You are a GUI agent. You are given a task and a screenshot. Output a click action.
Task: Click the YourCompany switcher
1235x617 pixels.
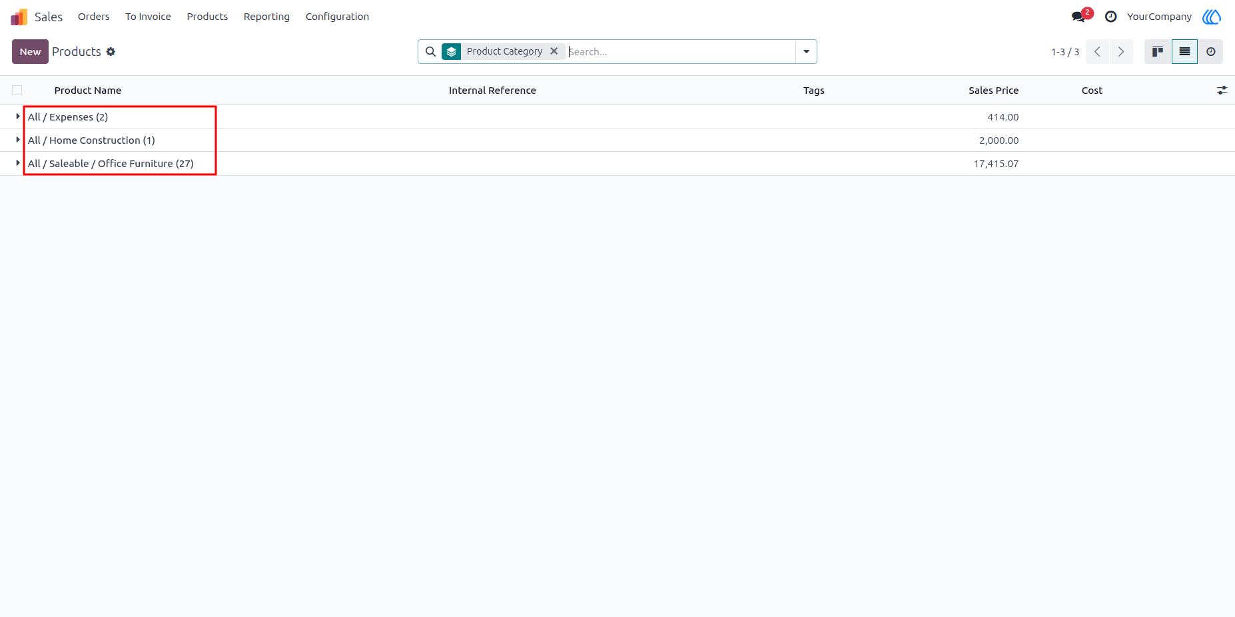point(1159,17)
